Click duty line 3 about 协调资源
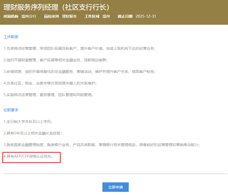 [80, 72]
